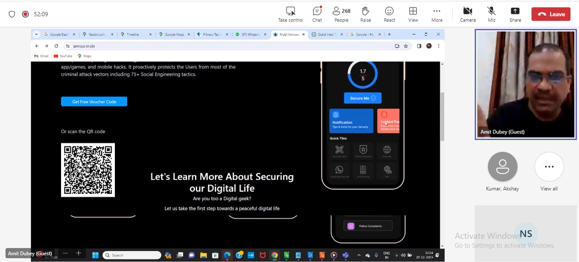
Task: Click the WhatsApp call quick tile
Action: click(339, 171)
